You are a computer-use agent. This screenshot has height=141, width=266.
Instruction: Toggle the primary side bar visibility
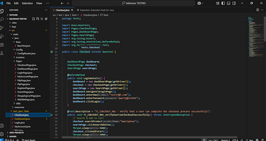[x=223, y=3]
